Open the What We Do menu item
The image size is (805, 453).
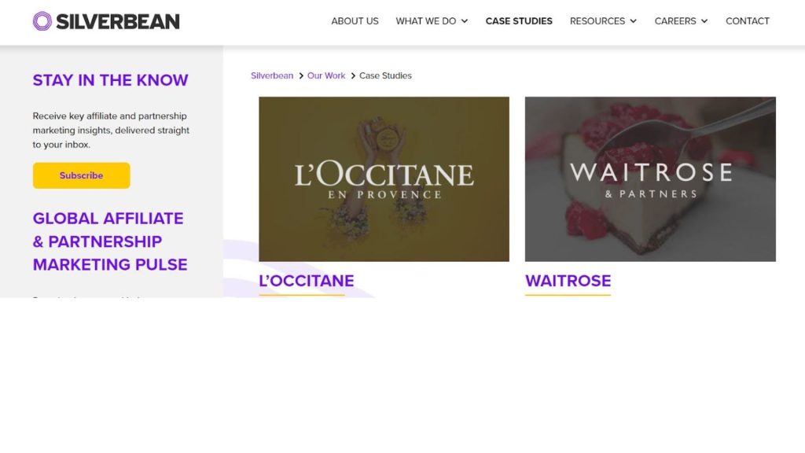click(x=425, y=21)
